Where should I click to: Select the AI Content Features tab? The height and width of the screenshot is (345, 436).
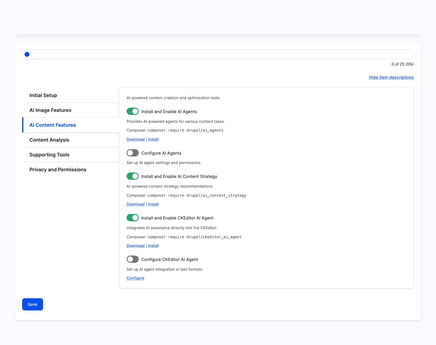71,125
